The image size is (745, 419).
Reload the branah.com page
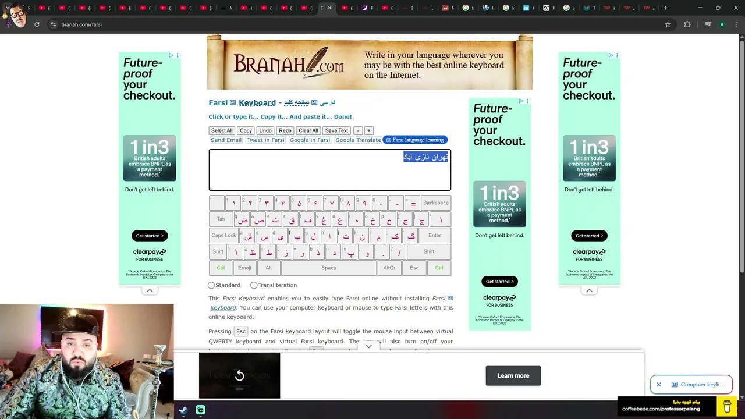point(37,24)
